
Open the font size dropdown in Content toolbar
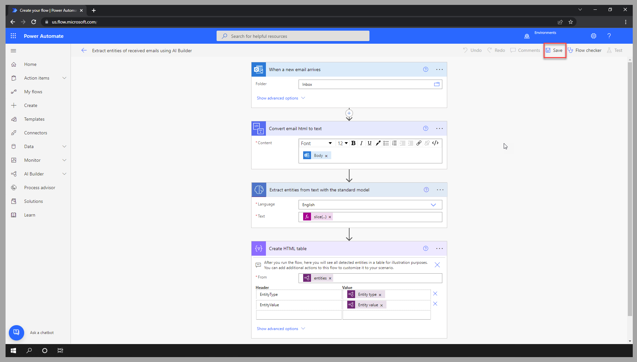[x=342, y=143]
